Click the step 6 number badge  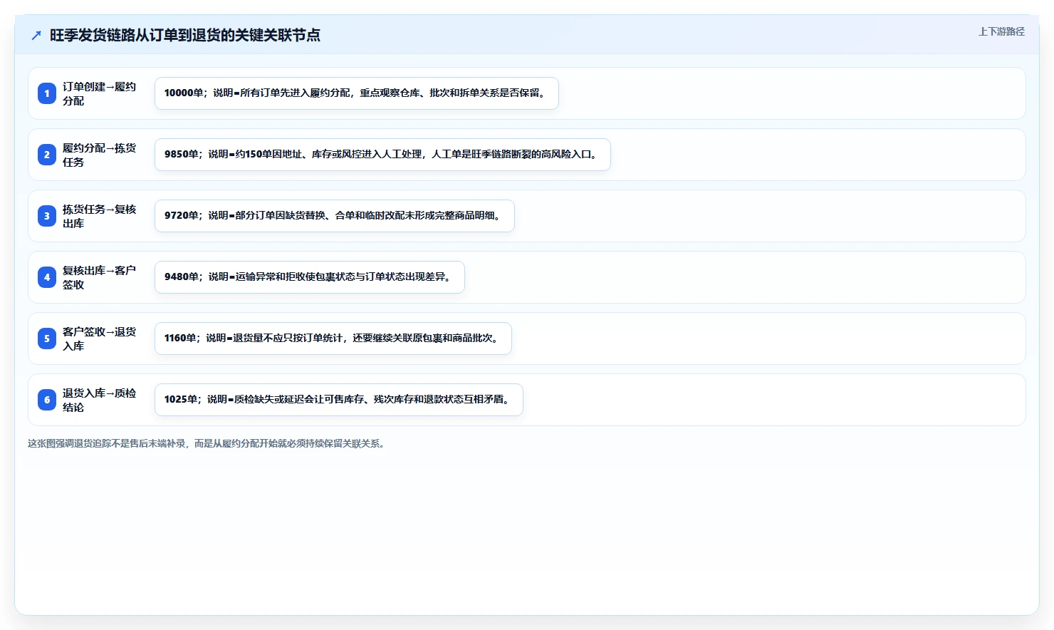[47, 400]
